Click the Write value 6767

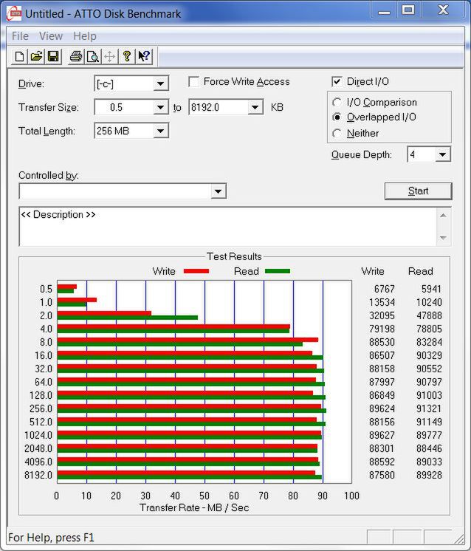click(x=384, y=289)
